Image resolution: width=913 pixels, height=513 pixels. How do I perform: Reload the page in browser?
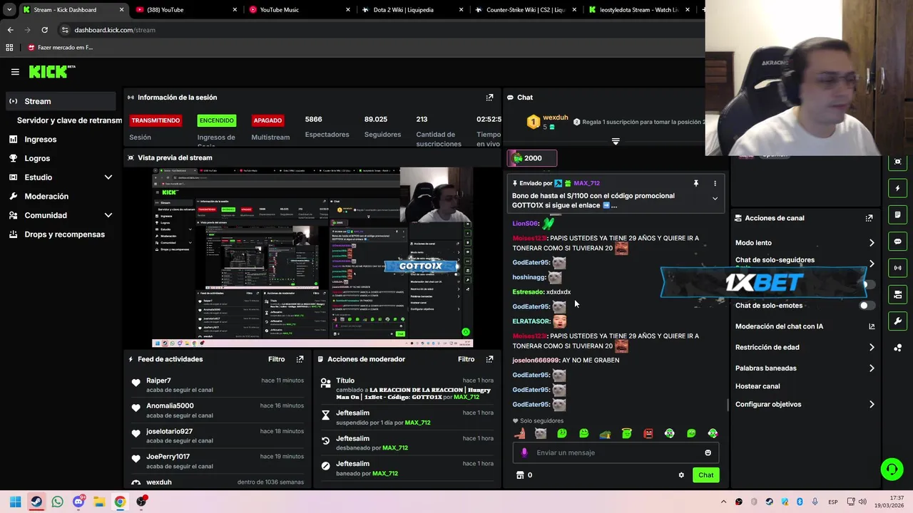click(x=44, y=30)
